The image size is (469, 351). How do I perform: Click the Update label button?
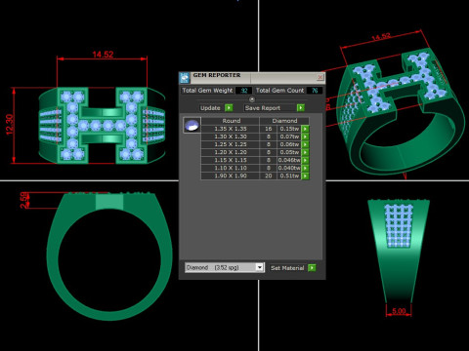click(210, 108)
